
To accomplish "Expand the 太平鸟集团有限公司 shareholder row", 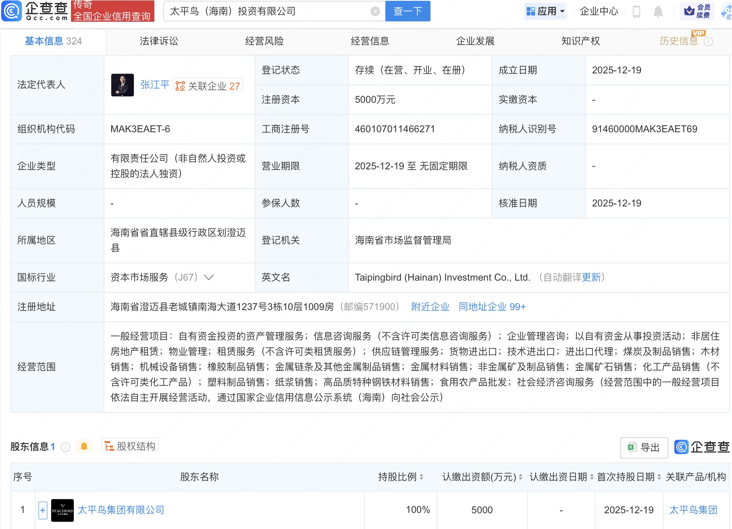I will pyautogui.click(x=43, y=510).
